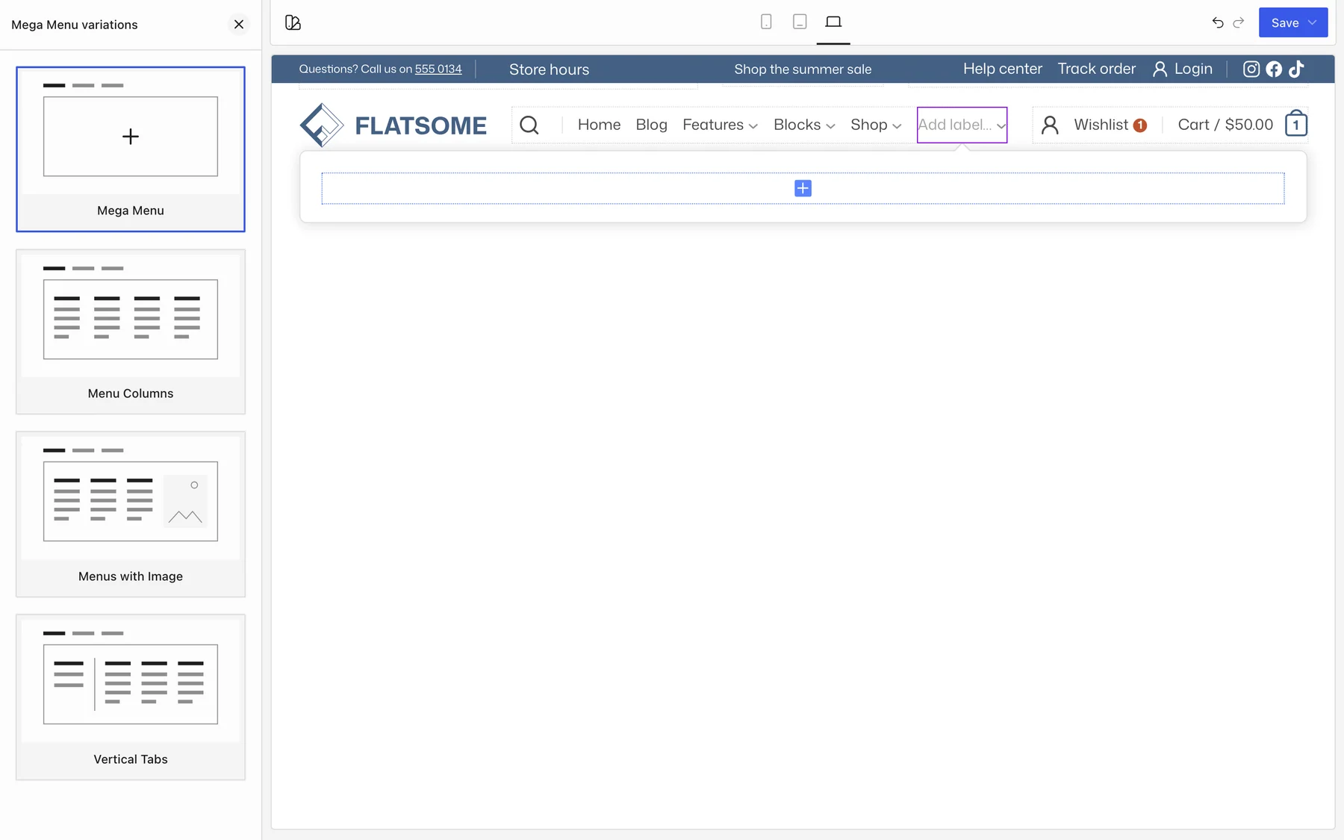Image resolution: width=1344 pixels, height=840 pixels.
Task: Click the Add label menu field
Action: click(962, 125)
